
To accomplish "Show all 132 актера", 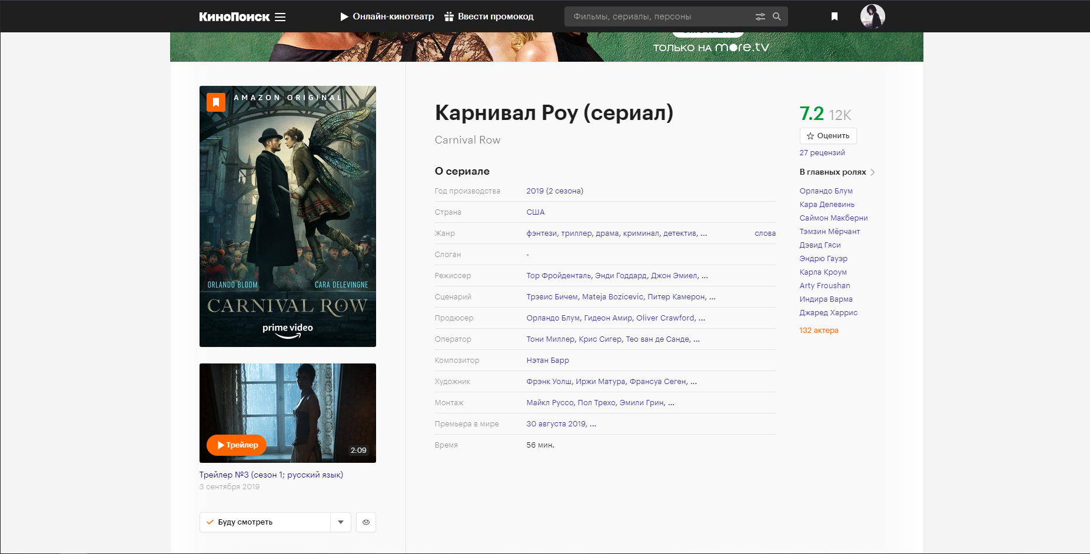I will (x=819, y=331).
